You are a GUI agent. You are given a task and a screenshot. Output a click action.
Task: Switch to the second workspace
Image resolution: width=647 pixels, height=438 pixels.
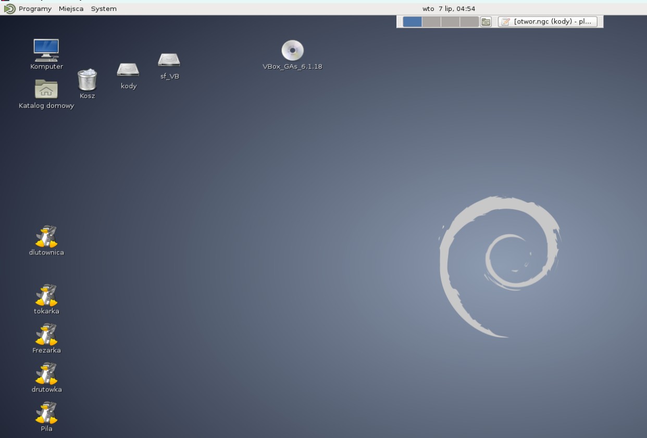(431, 22)
